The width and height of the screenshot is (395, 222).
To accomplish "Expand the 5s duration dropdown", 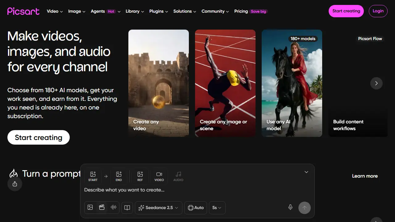I will [217, 208].
